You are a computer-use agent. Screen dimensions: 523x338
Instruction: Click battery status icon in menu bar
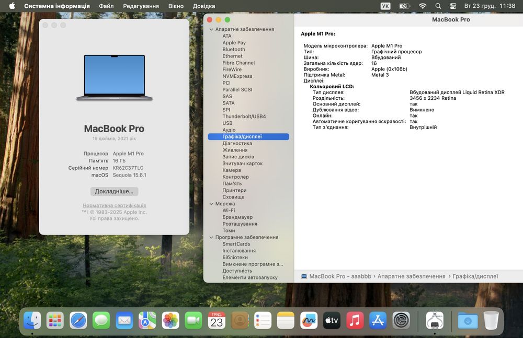coord(404,6)
